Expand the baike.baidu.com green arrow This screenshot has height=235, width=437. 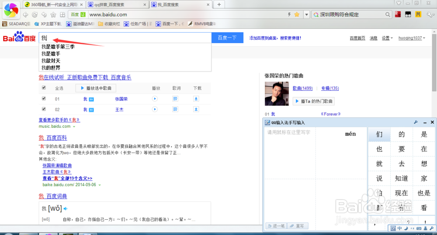100,185
